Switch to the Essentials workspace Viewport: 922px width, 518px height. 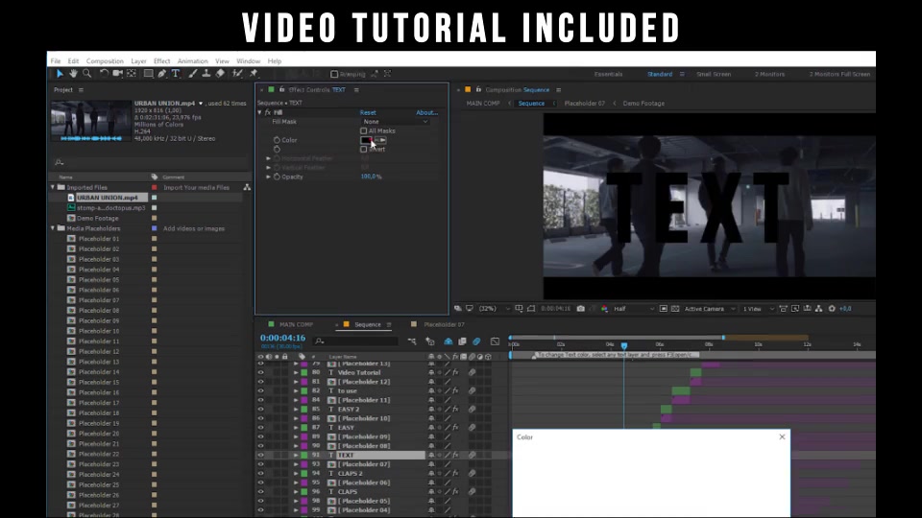608,74
